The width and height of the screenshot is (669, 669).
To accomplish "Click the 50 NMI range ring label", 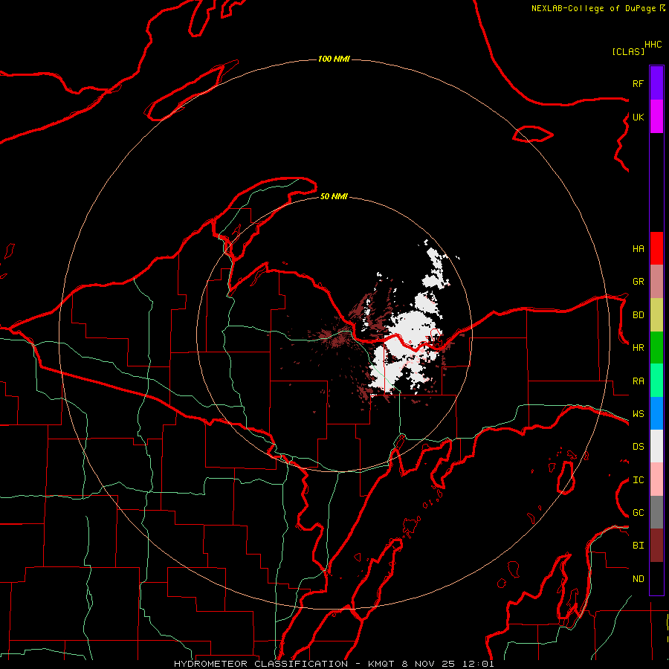I will coord(334,196).
